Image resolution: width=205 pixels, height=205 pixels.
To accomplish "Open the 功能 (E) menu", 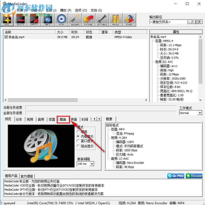I will click(x=36, y=10).
